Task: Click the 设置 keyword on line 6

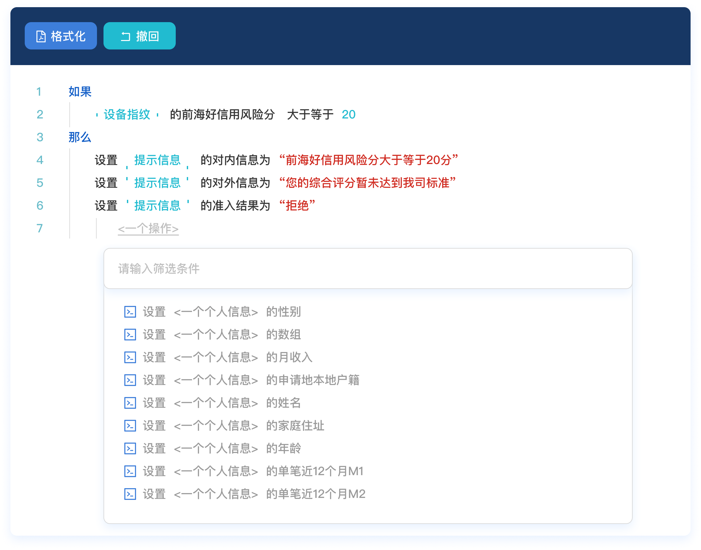Action: [x=106, y=206]
